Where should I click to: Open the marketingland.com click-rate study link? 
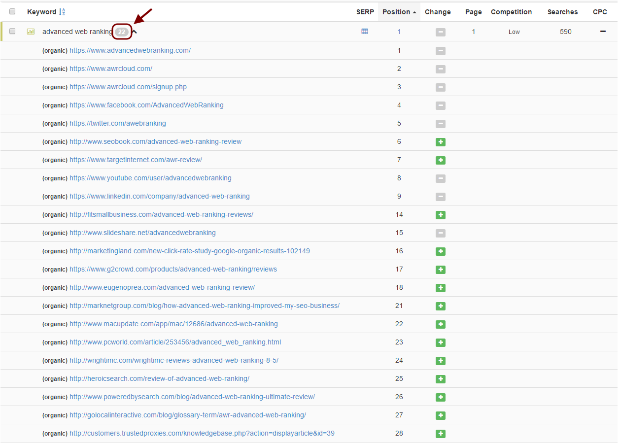point(190,251)
